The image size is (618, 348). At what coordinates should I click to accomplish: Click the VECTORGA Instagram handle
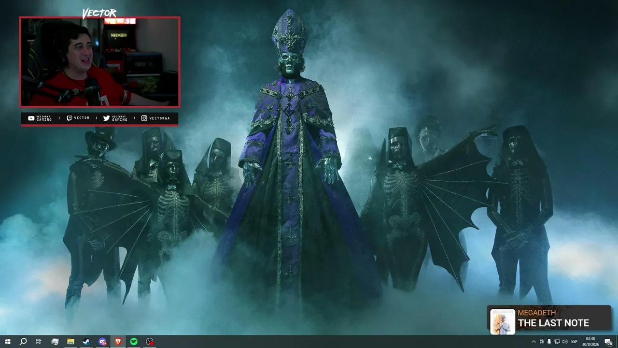pos(160,118)
